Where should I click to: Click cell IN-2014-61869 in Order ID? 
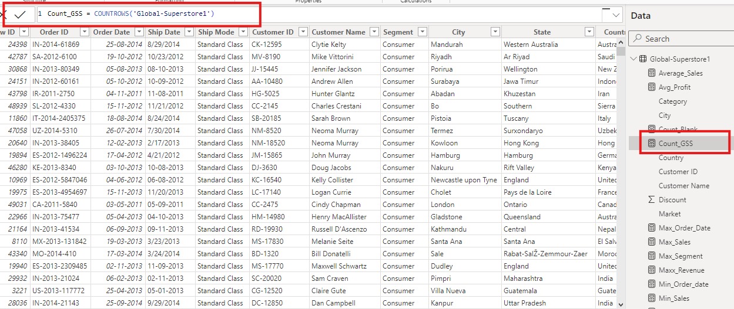(x=56, y=45)
